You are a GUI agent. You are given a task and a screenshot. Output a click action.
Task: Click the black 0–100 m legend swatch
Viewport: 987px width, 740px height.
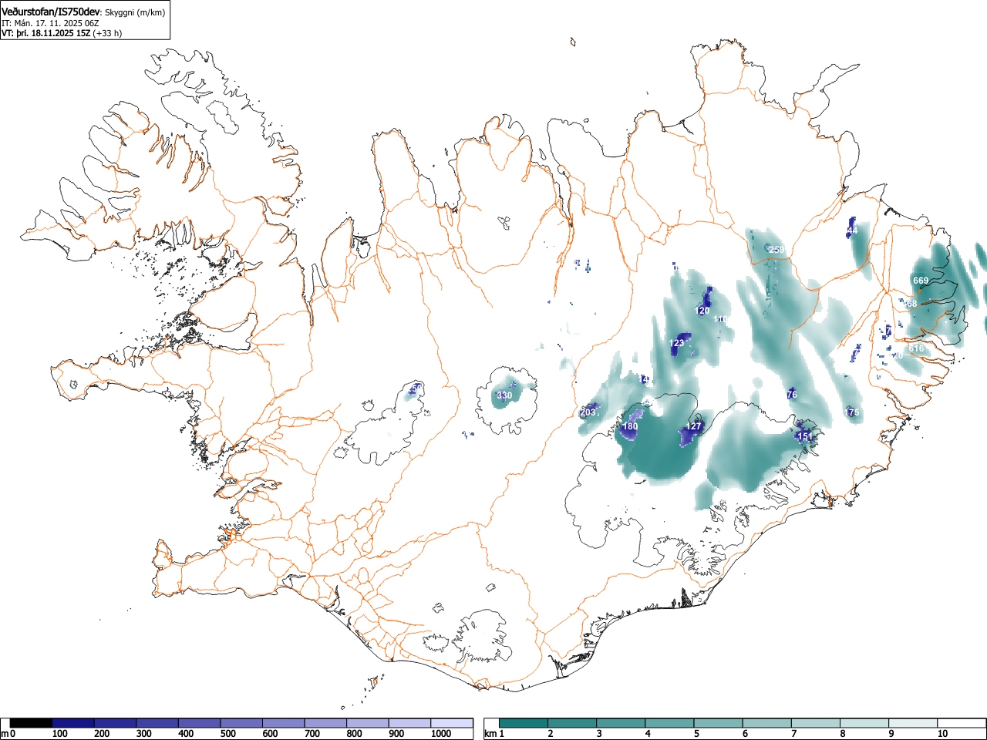[32, 723]
